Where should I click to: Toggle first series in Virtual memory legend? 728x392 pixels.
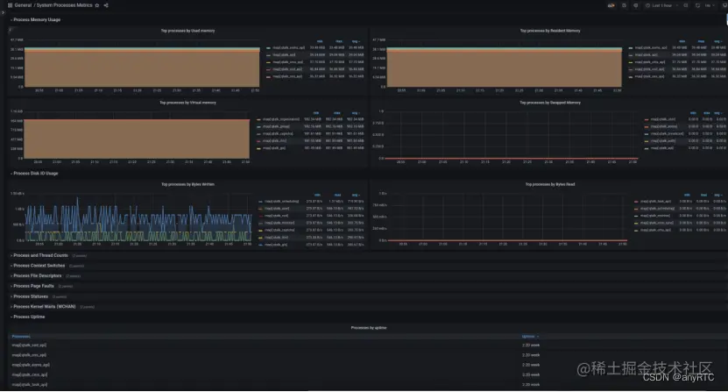(281, 119)
